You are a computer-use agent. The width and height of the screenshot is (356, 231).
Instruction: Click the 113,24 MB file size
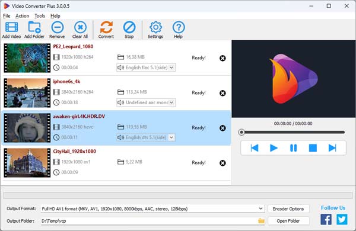(136, 92)
